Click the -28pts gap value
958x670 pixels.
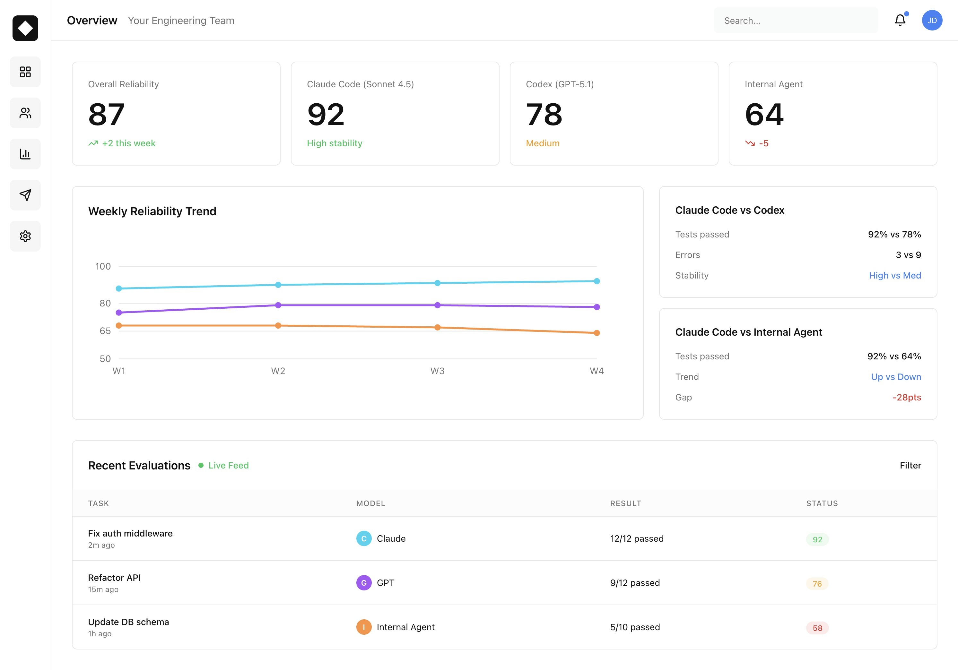[907, 397]
